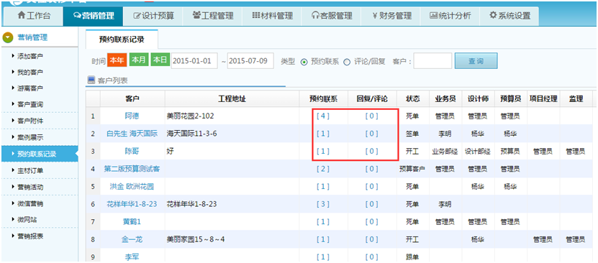Filter by 本年 time button
This screenshot has height=263, width=598.
[x=117, y=60]
